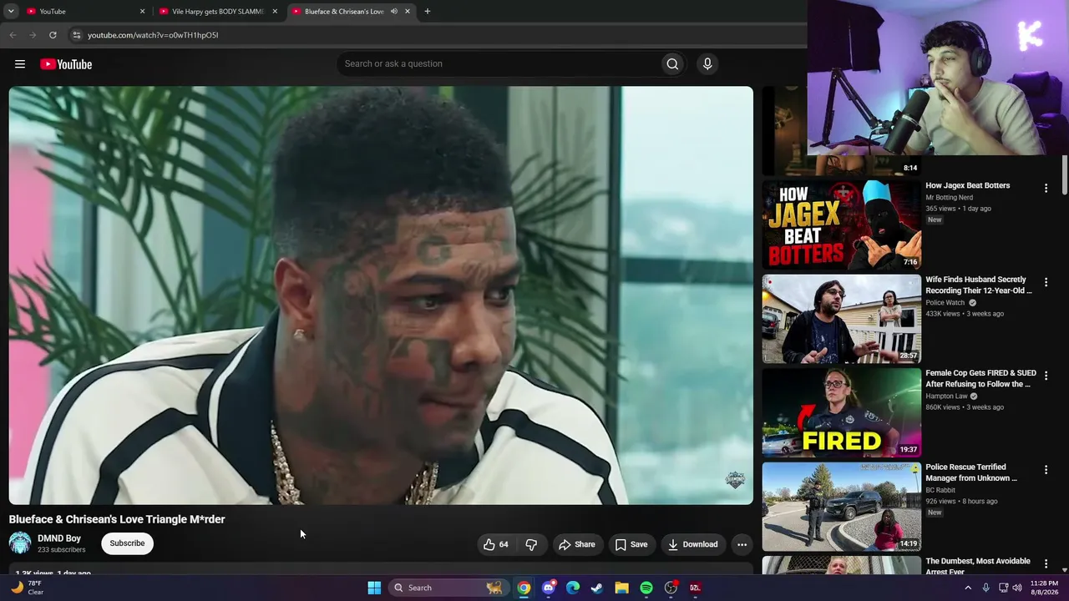This screenshot has width=1069, height=601.
Task: Open options for Police Rescue Terrified Manager
Action: pyautogui.click(x=1046, y=471)
